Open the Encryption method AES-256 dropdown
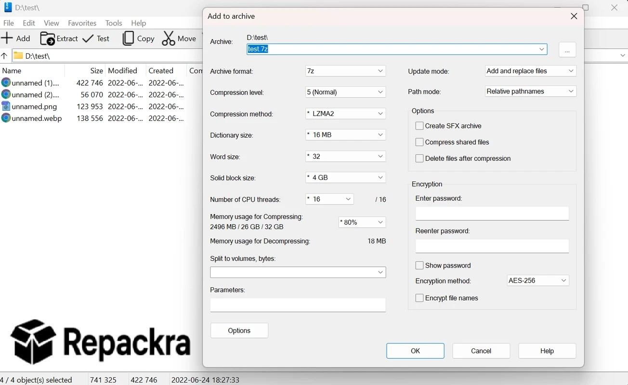Screen dimensions: 628x385 point(538,281)
